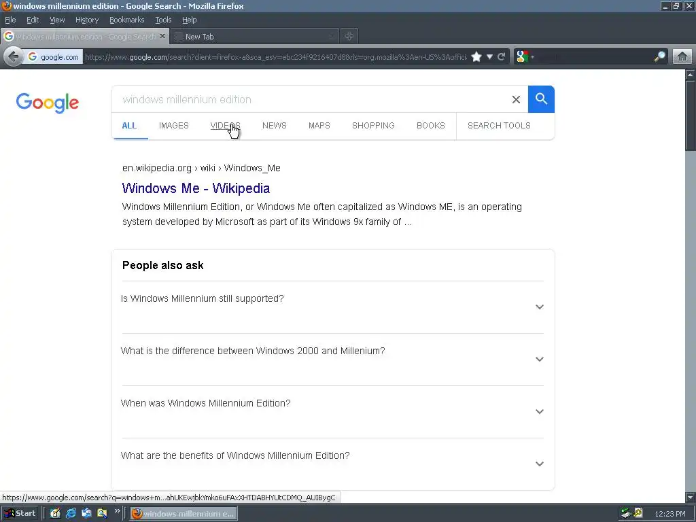The width and height of the screenshot is (696, 522).
Task: Click the 'People also ask' heading
Action: click(x=163, y=266)
